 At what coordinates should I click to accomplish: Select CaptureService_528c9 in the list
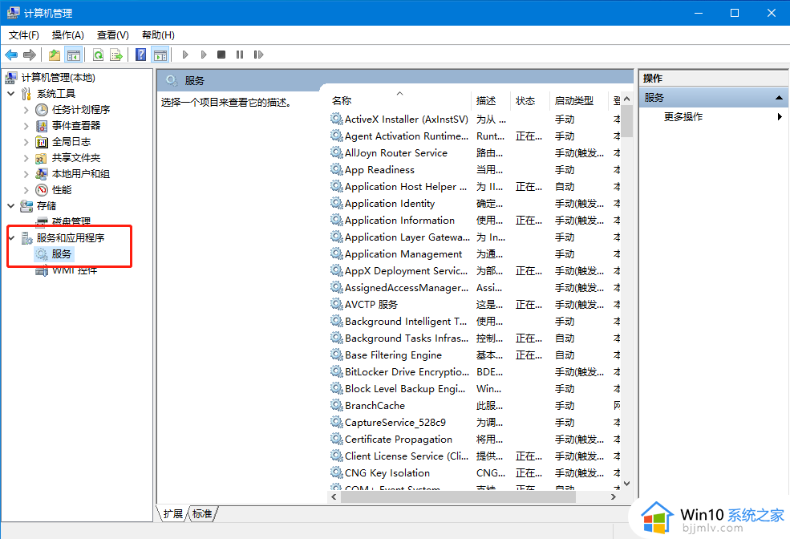(x=475, y=422)
